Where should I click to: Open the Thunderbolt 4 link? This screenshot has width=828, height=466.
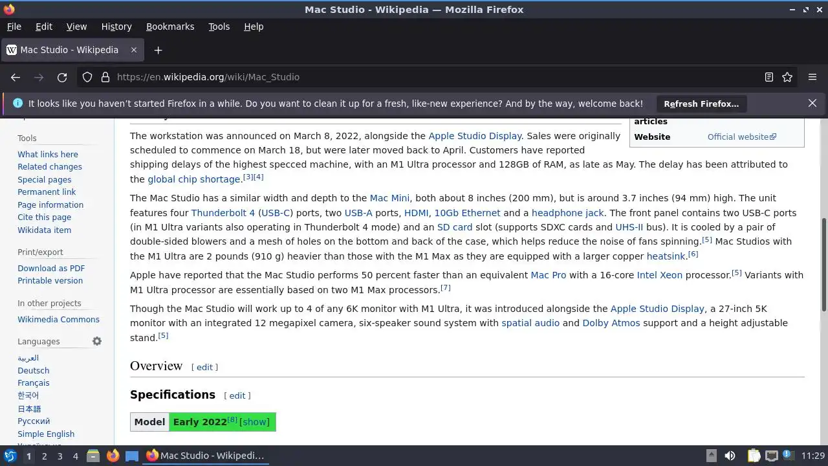[223, 213]
